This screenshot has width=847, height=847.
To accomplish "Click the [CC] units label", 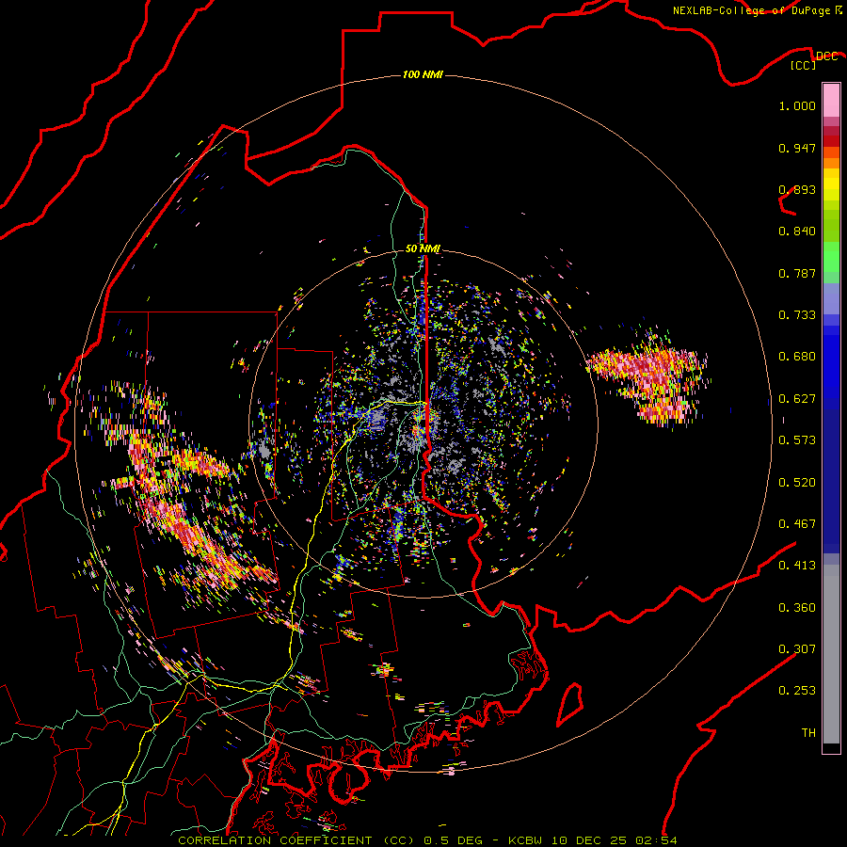I will (804, 65).
